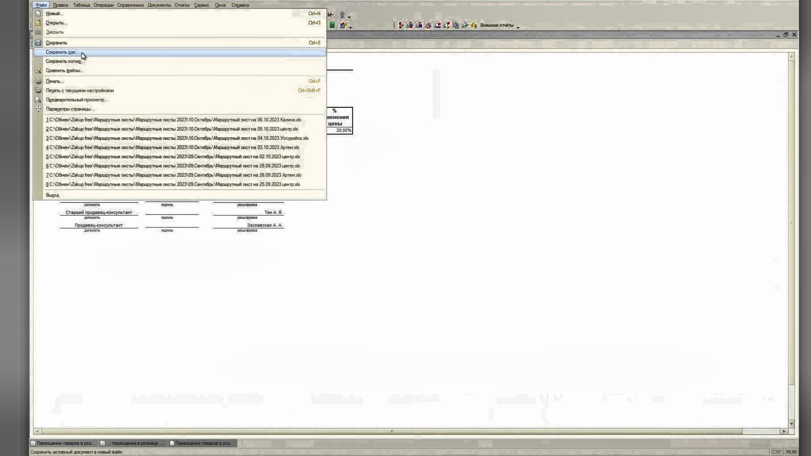Click the printer icon for current settings print

[x=38, y=90]
